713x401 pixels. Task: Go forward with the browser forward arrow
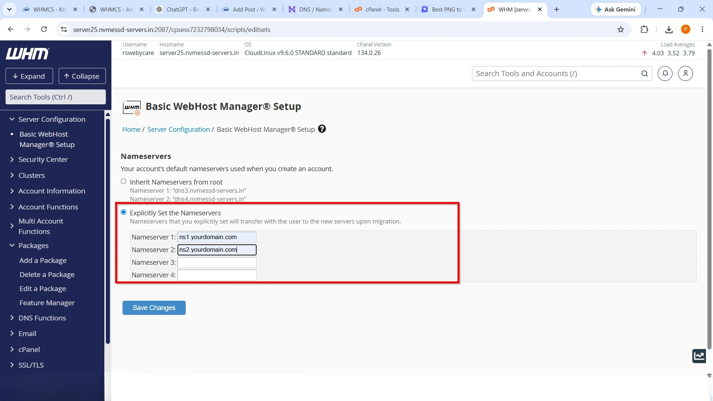click(27, 29)
